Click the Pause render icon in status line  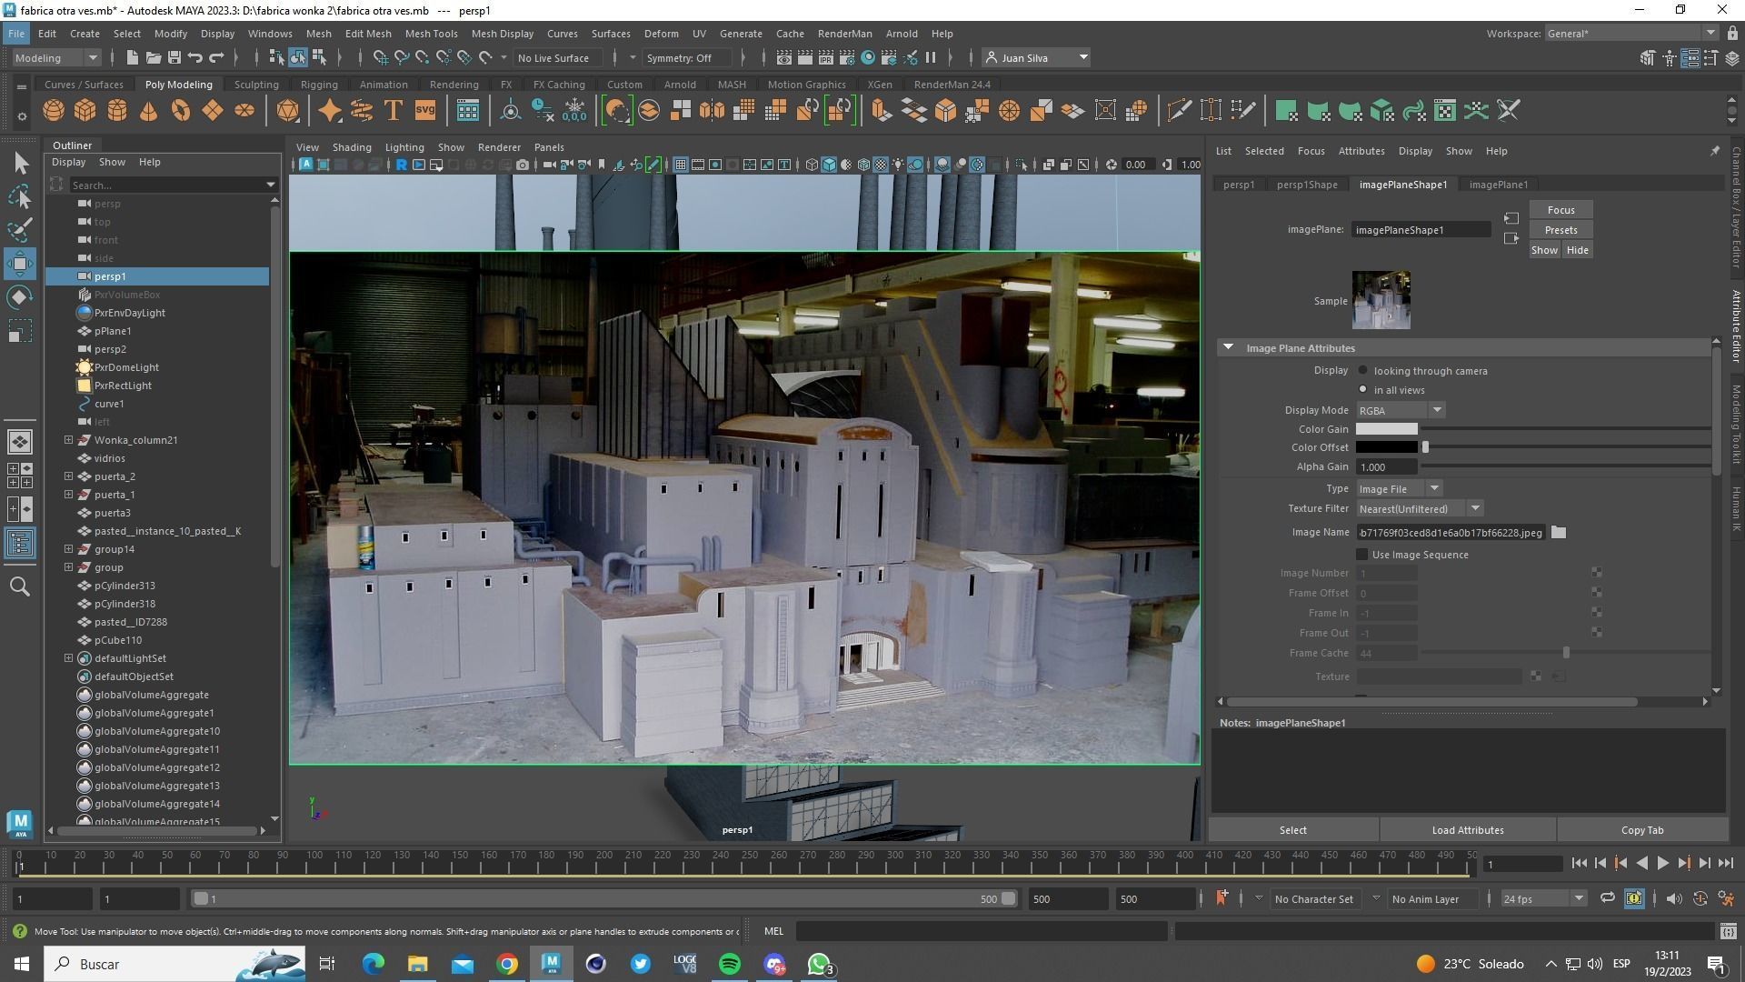(931, 58)
